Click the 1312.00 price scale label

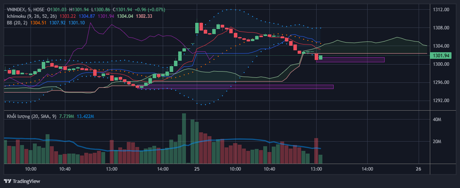[x=441, y=10]
